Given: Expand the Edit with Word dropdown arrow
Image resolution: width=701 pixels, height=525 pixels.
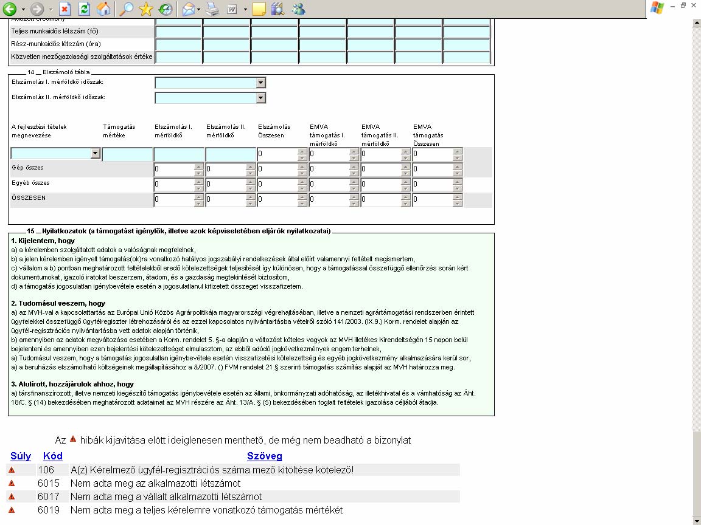Looking at the screenshot, I should tap(245, 9).
